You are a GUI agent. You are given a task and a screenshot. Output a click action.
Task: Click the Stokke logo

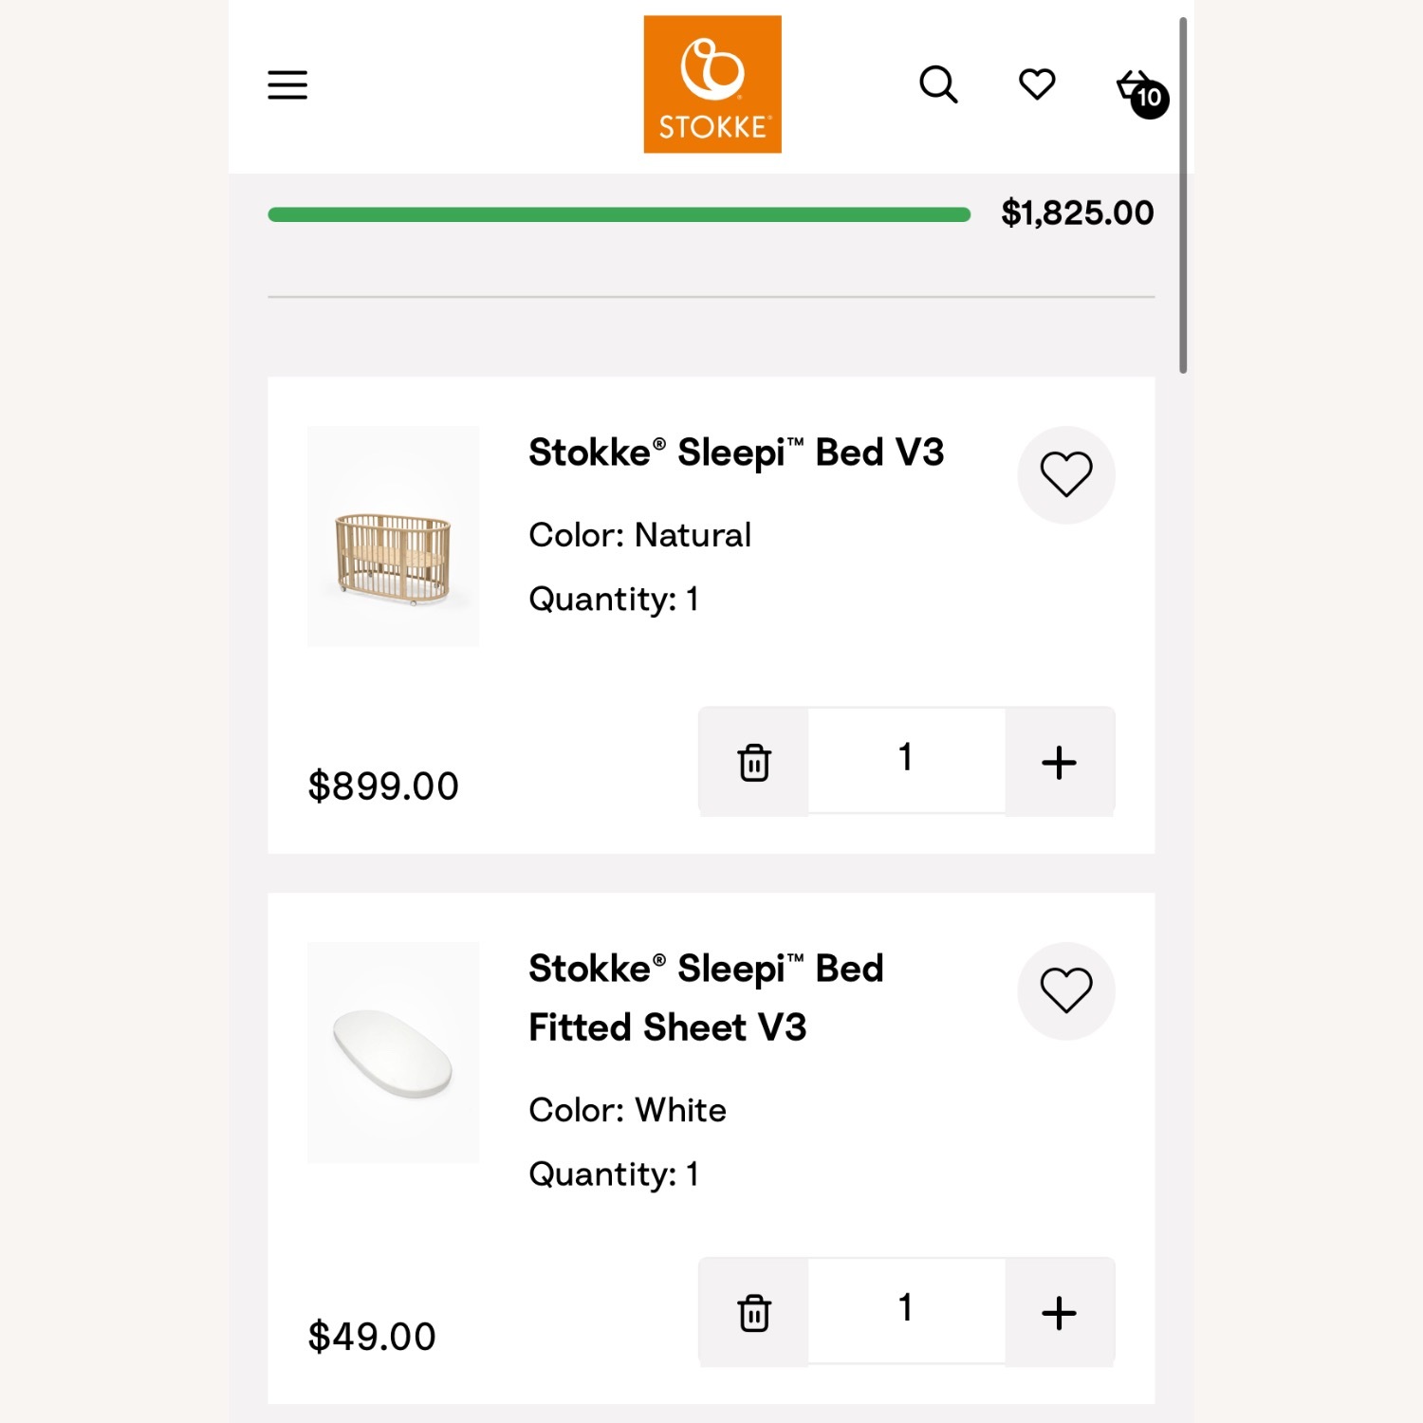tap(712, 84)
